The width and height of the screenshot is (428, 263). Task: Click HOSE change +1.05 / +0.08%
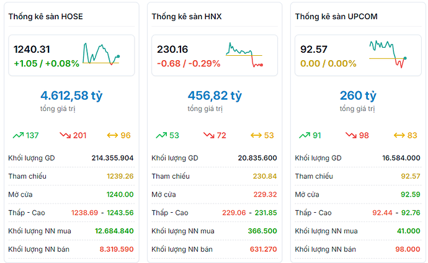47,63
